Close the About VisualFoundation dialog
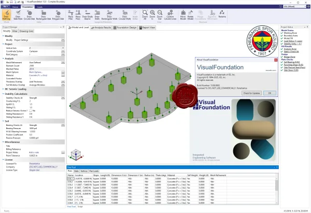311x213 pixels. [x=276, y=60]
